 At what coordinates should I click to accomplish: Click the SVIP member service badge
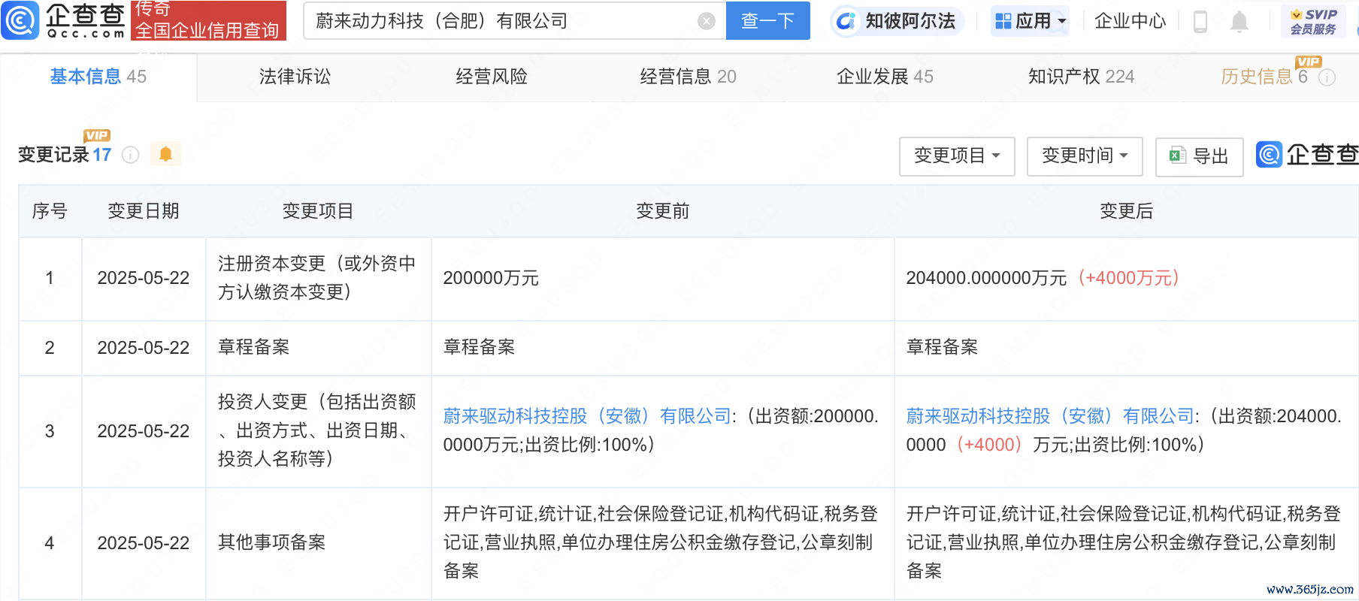pos(1313,21)
